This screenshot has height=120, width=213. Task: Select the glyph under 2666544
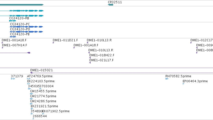34,119
